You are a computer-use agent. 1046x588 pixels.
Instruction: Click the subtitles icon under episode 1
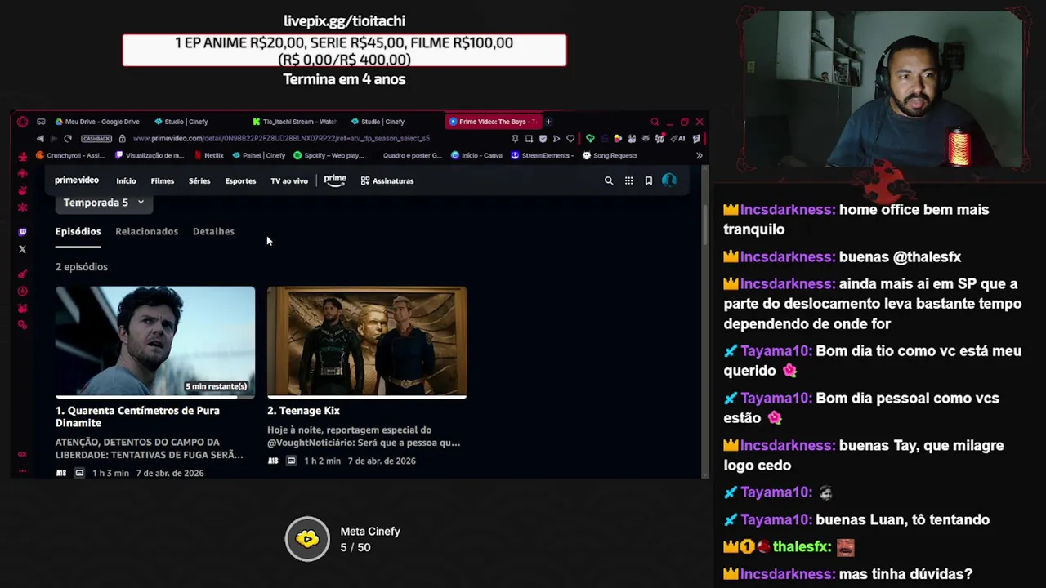pos(79,473)
